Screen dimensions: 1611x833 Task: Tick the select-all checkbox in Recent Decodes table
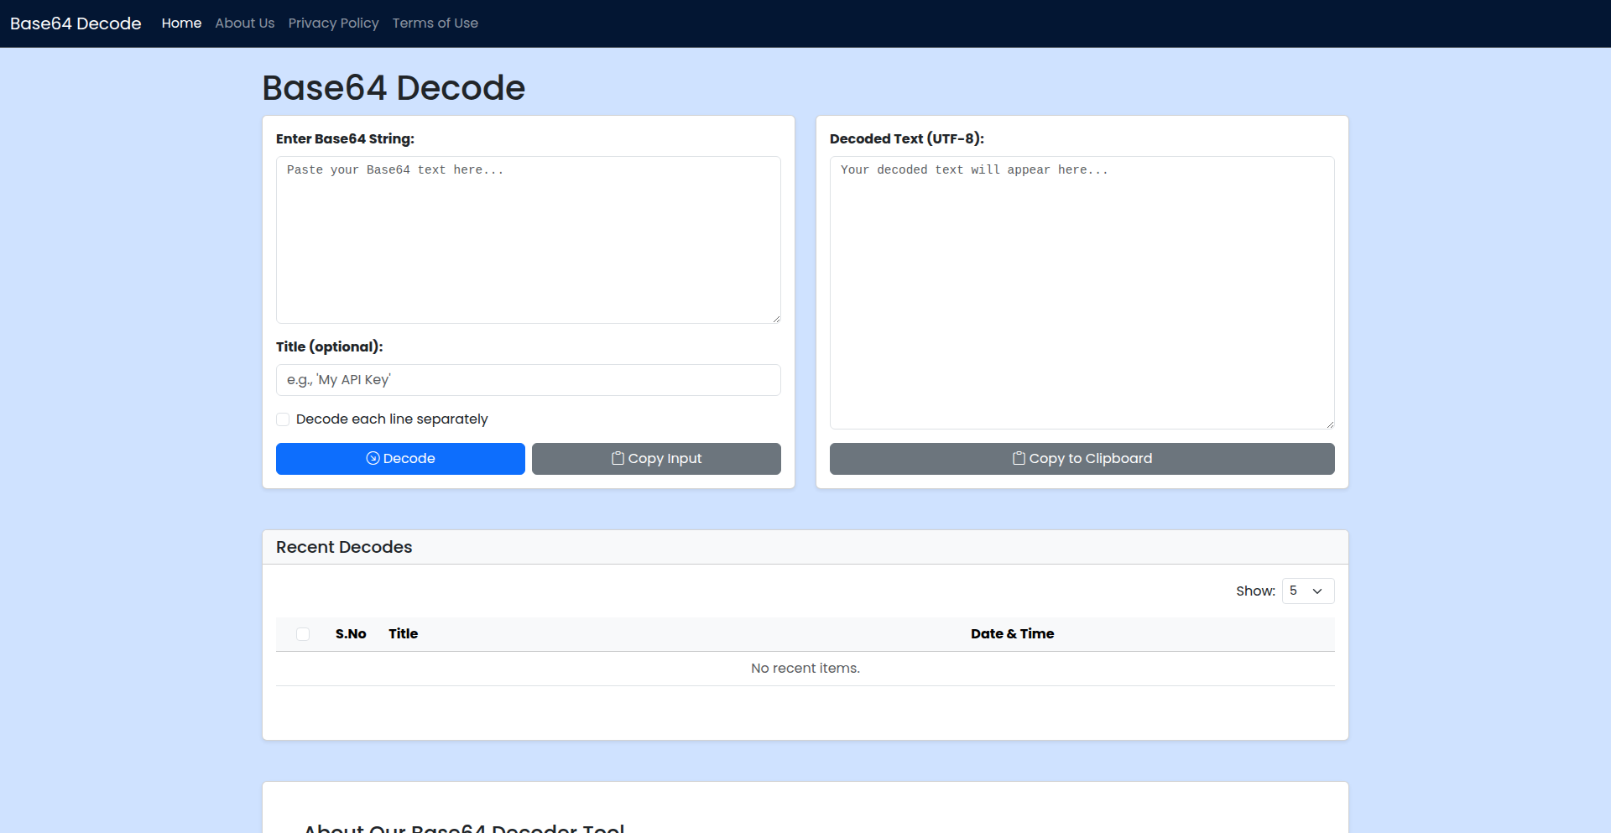click(x=303, y=634)
